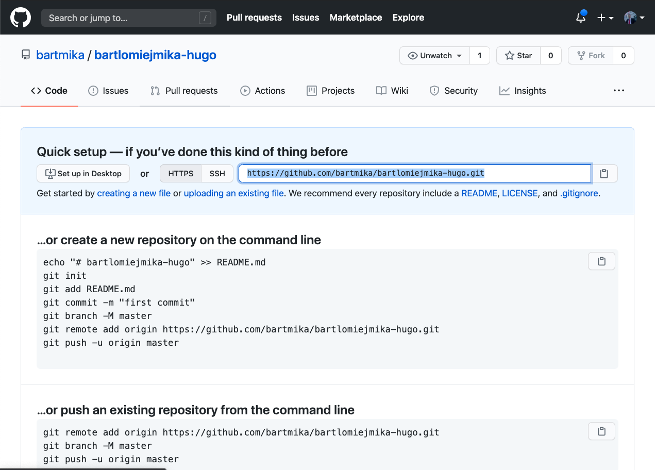Go to Issues in top navigation
The height and width of the screenshot is (470, 655).
tap(306, 18)
